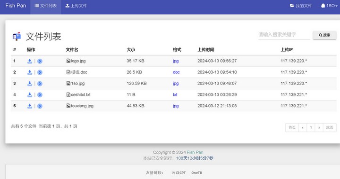Go to 首页 first page

click(292, 127)
